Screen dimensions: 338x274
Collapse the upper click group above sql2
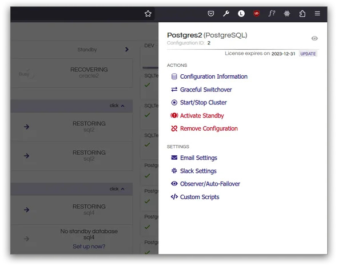[117, 106]
